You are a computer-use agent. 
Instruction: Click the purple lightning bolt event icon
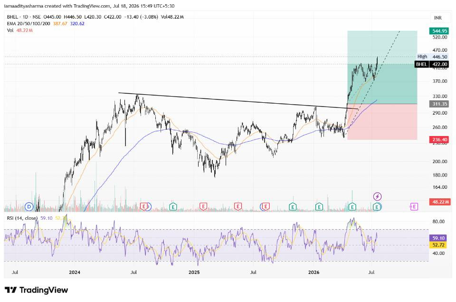point(377,196)
